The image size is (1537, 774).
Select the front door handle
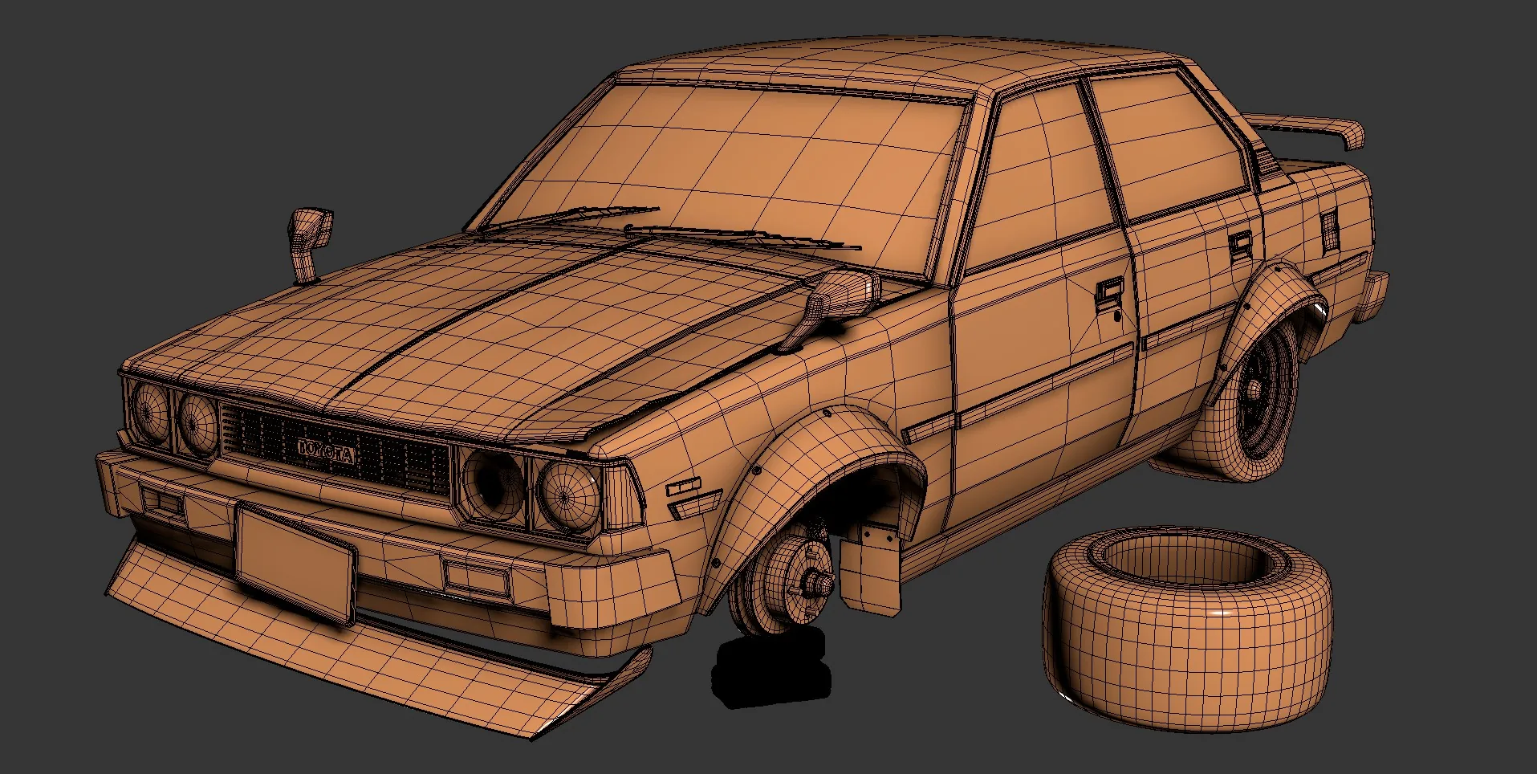click(x=1110, y=295)
